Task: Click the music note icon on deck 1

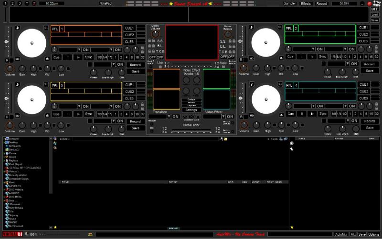Action: (x=18, y=28)
